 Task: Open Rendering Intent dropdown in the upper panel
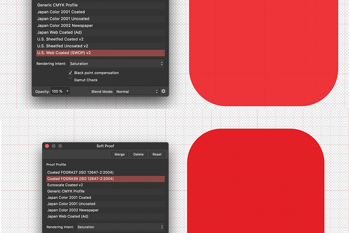[x=116, y=64]
